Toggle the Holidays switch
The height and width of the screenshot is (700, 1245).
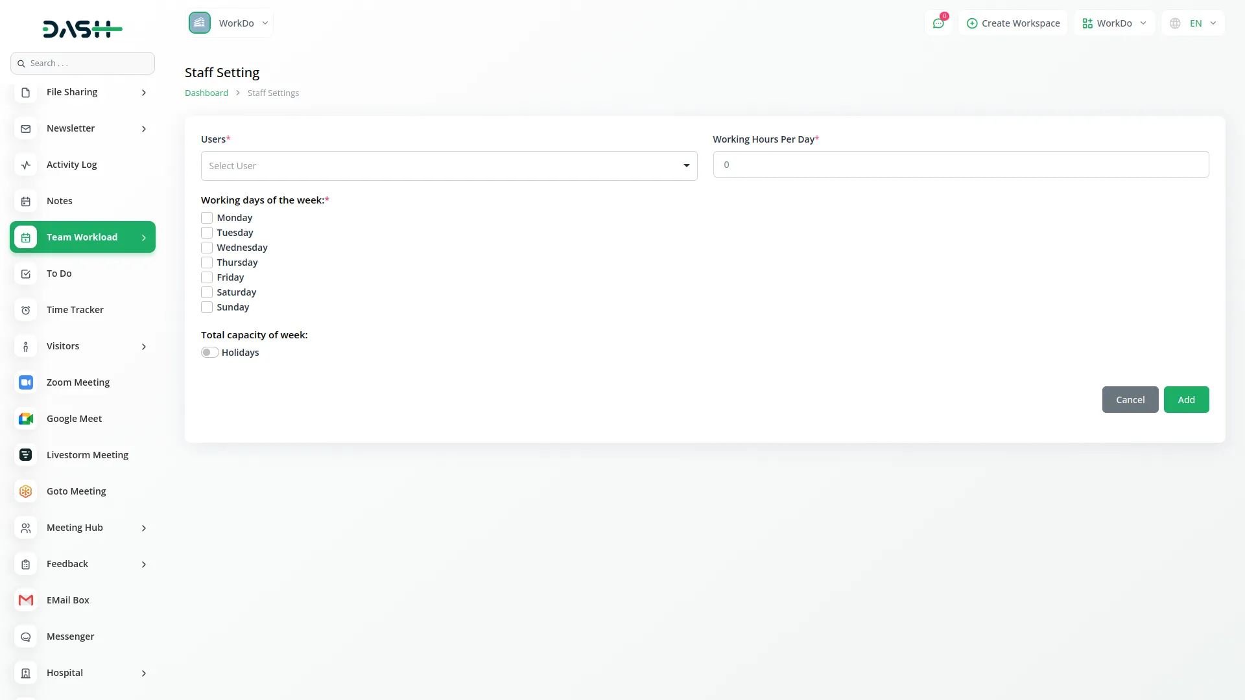[x=209, y=352]
